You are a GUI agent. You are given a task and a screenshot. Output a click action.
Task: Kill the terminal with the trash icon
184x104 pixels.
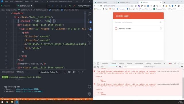74,72
